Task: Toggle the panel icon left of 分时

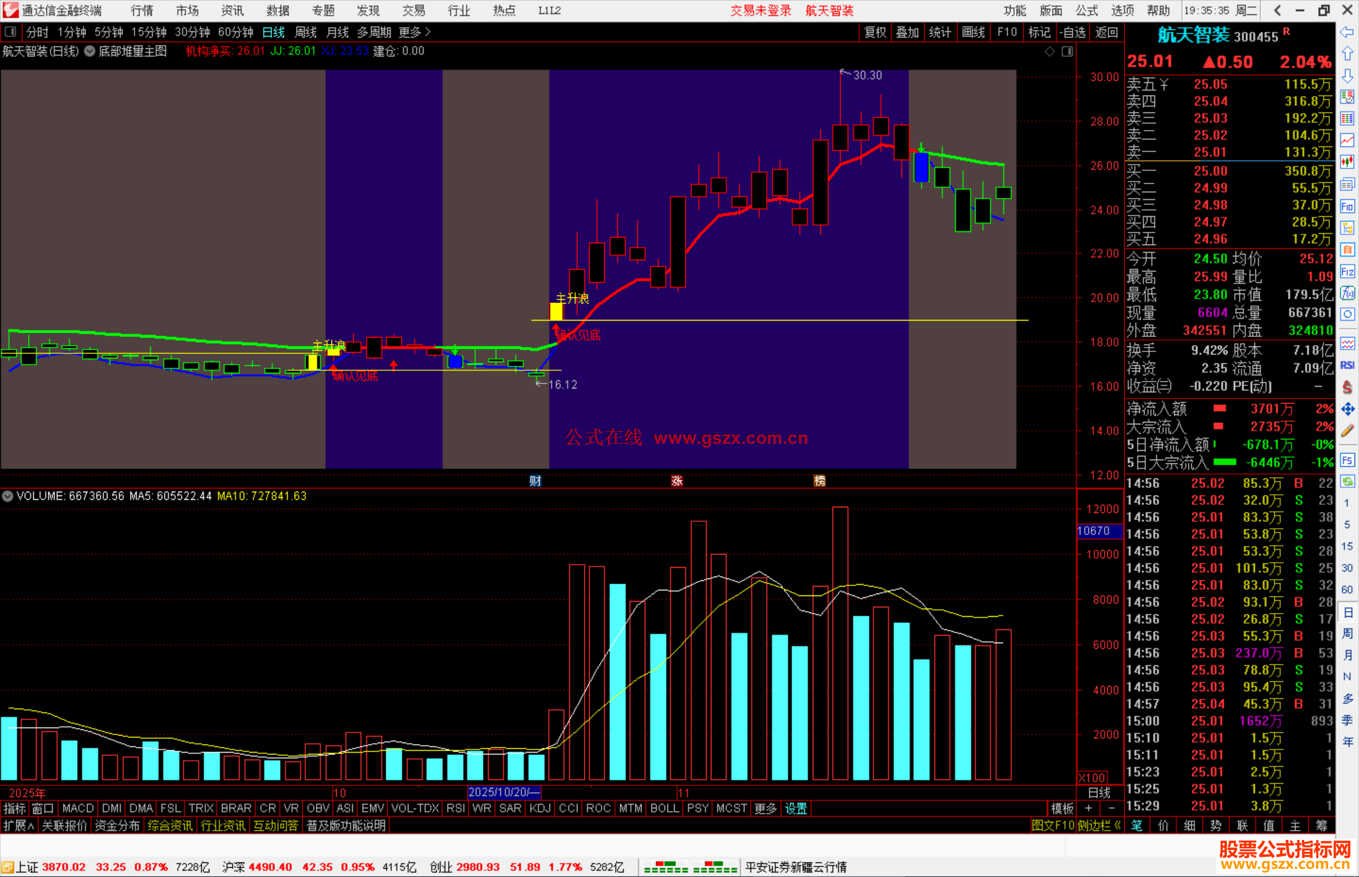Action: click(x=11, y=31)
